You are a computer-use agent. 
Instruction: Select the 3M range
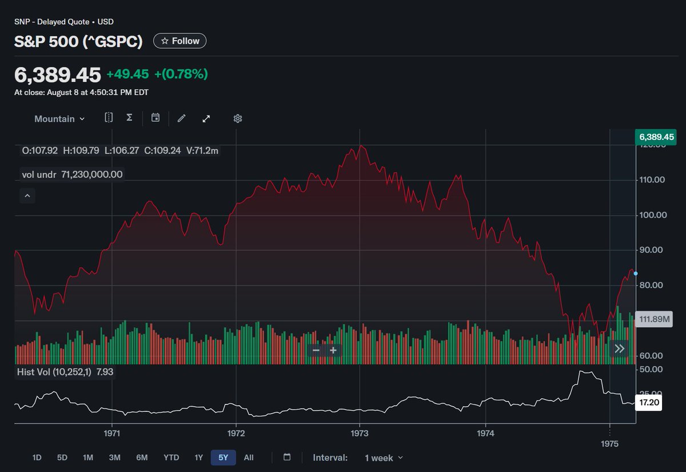tap(114, 458)
